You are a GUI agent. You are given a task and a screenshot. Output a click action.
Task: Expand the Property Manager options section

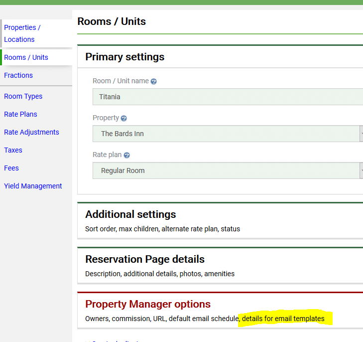point(147,304)
